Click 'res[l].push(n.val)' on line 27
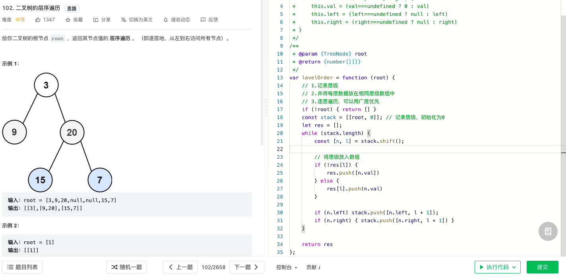Image resolution: width=566 pixels, height=277 pixels. tap(355, 189)
